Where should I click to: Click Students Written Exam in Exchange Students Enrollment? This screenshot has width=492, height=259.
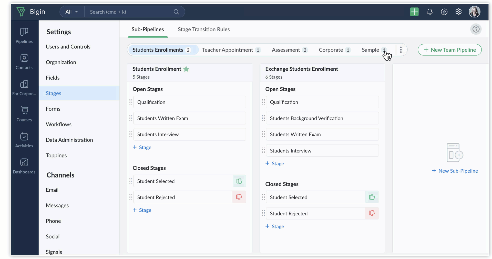tap(322, 134)
